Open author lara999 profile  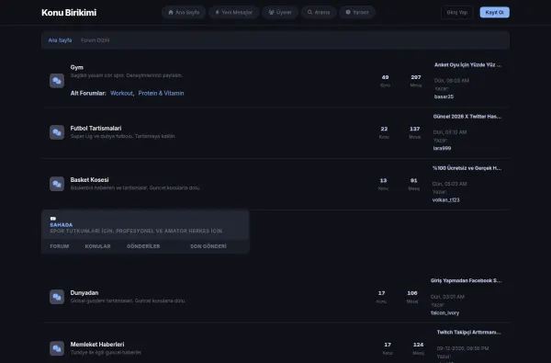point(442,149)
